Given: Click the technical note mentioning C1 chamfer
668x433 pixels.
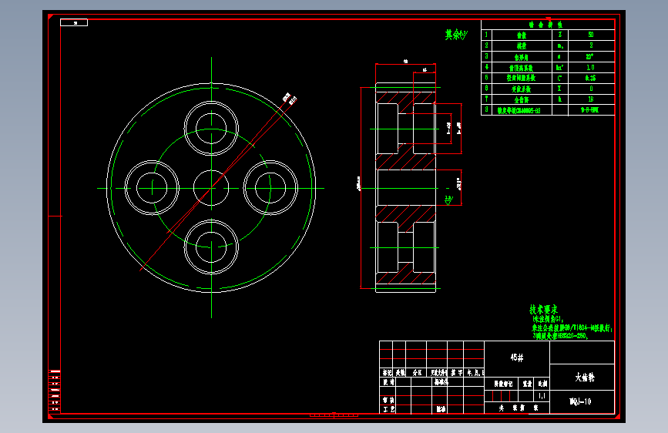Looking at the screenshot, I should [548, 319].
